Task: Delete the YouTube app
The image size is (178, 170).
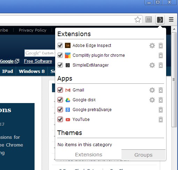Action: pyautogui.click(x=161, y=120)
